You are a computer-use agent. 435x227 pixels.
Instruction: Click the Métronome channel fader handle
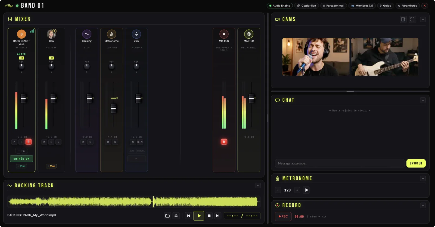click(113, 108)
